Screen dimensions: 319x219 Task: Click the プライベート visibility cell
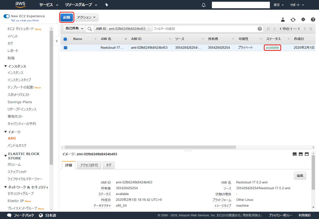click(x=246, y=47)
